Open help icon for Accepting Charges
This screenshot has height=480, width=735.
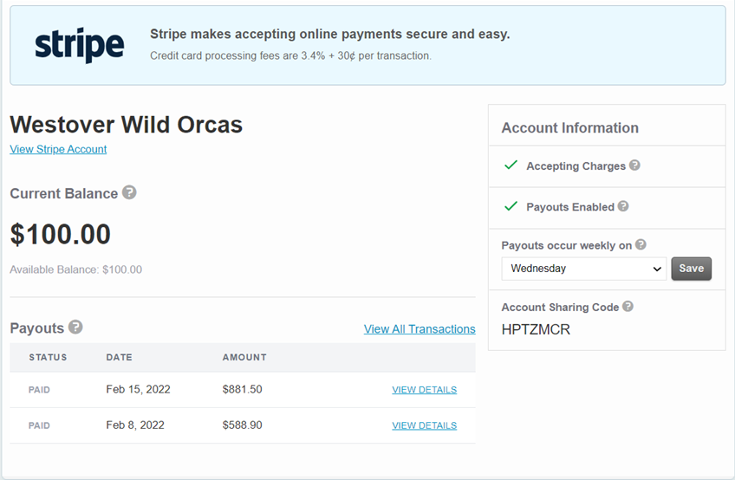point(634,165)
